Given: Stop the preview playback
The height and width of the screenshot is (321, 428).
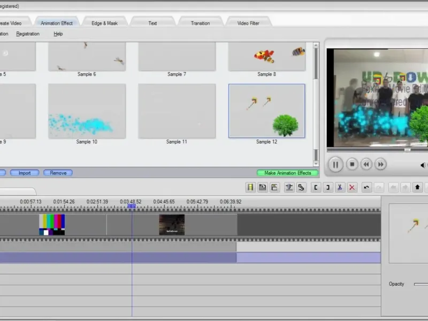Looking at the screenshot, I should point(352,164).
